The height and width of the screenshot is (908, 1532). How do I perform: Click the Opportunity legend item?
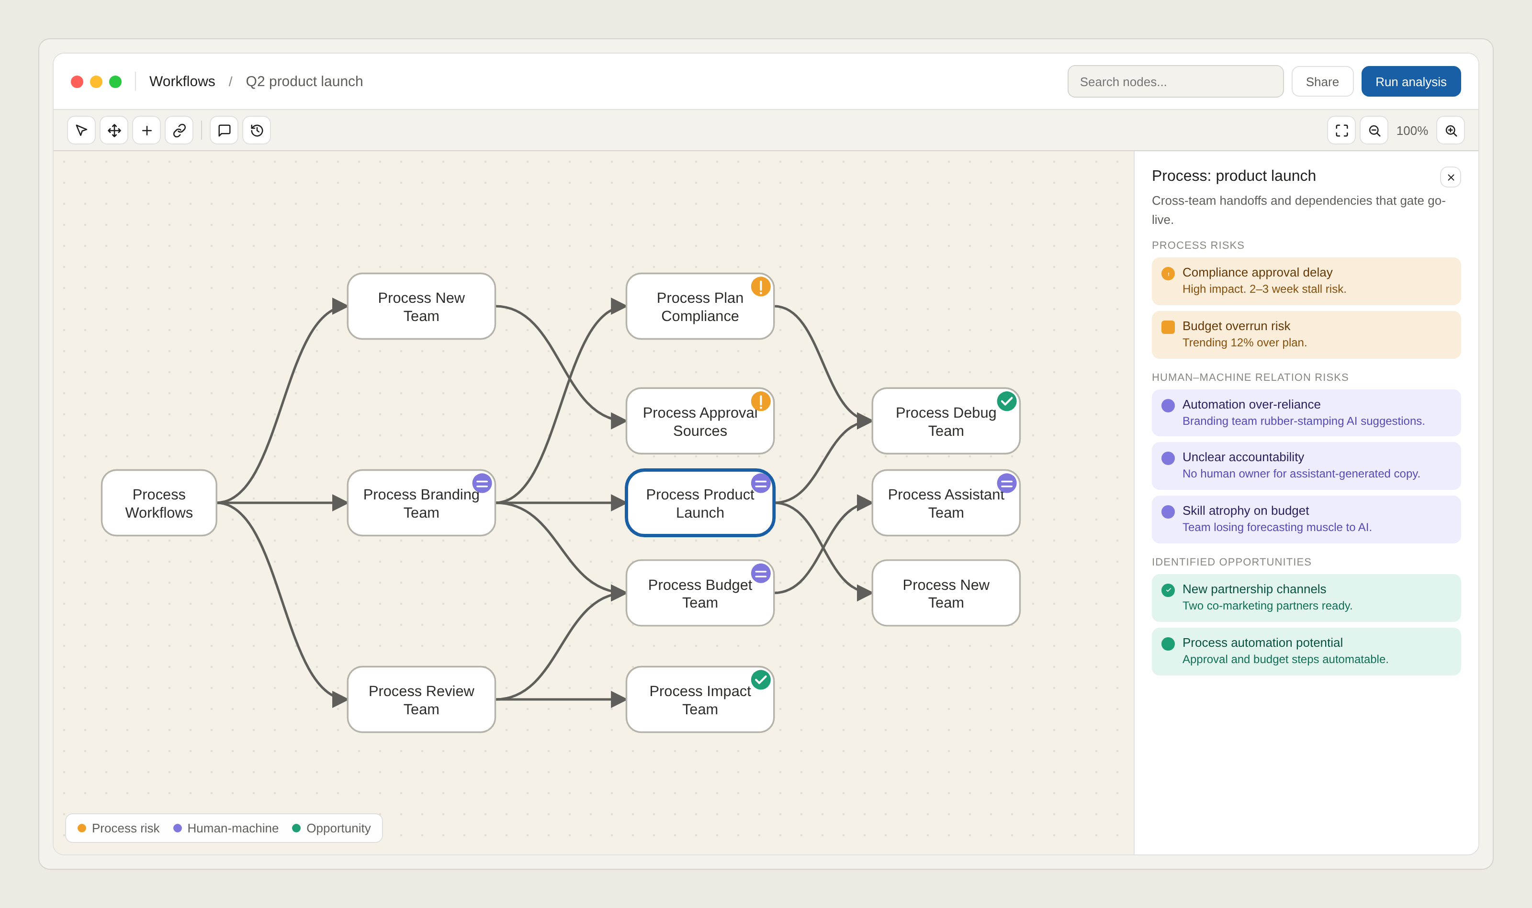pos(331,829)
